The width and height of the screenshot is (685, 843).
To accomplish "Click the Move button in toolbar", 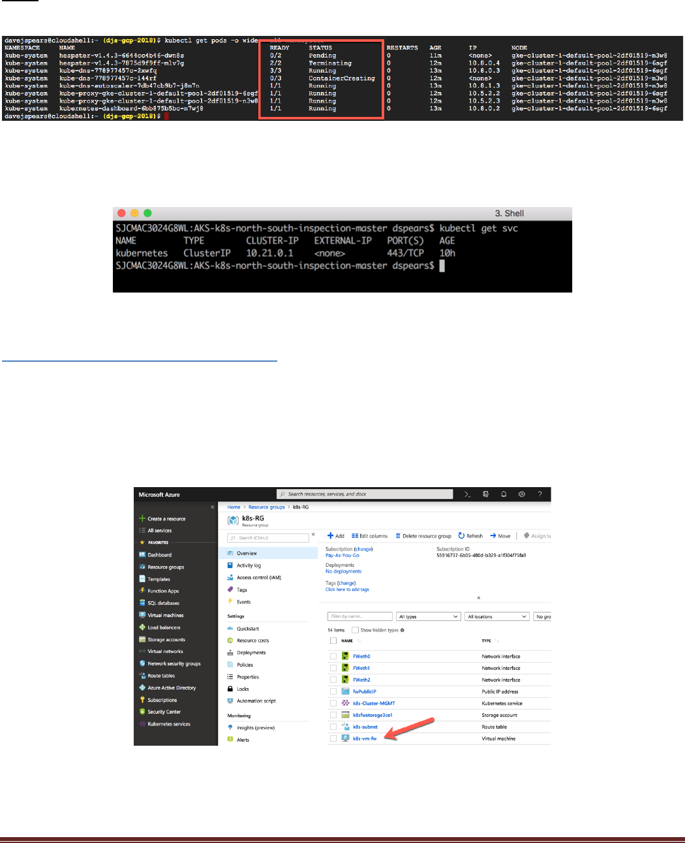I will 500,535.
